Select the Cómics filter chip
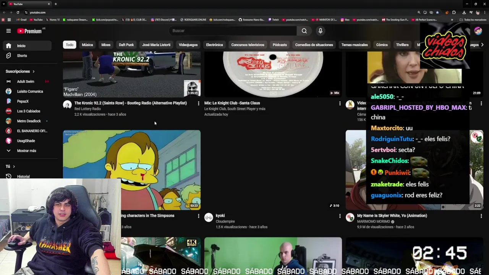The height and width of the screenshot is (275, 489). 382,45
